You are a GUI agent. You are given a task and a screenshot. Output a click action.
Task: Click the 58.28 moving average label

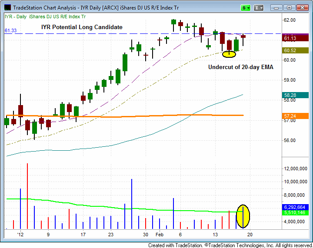click(295, 95)
